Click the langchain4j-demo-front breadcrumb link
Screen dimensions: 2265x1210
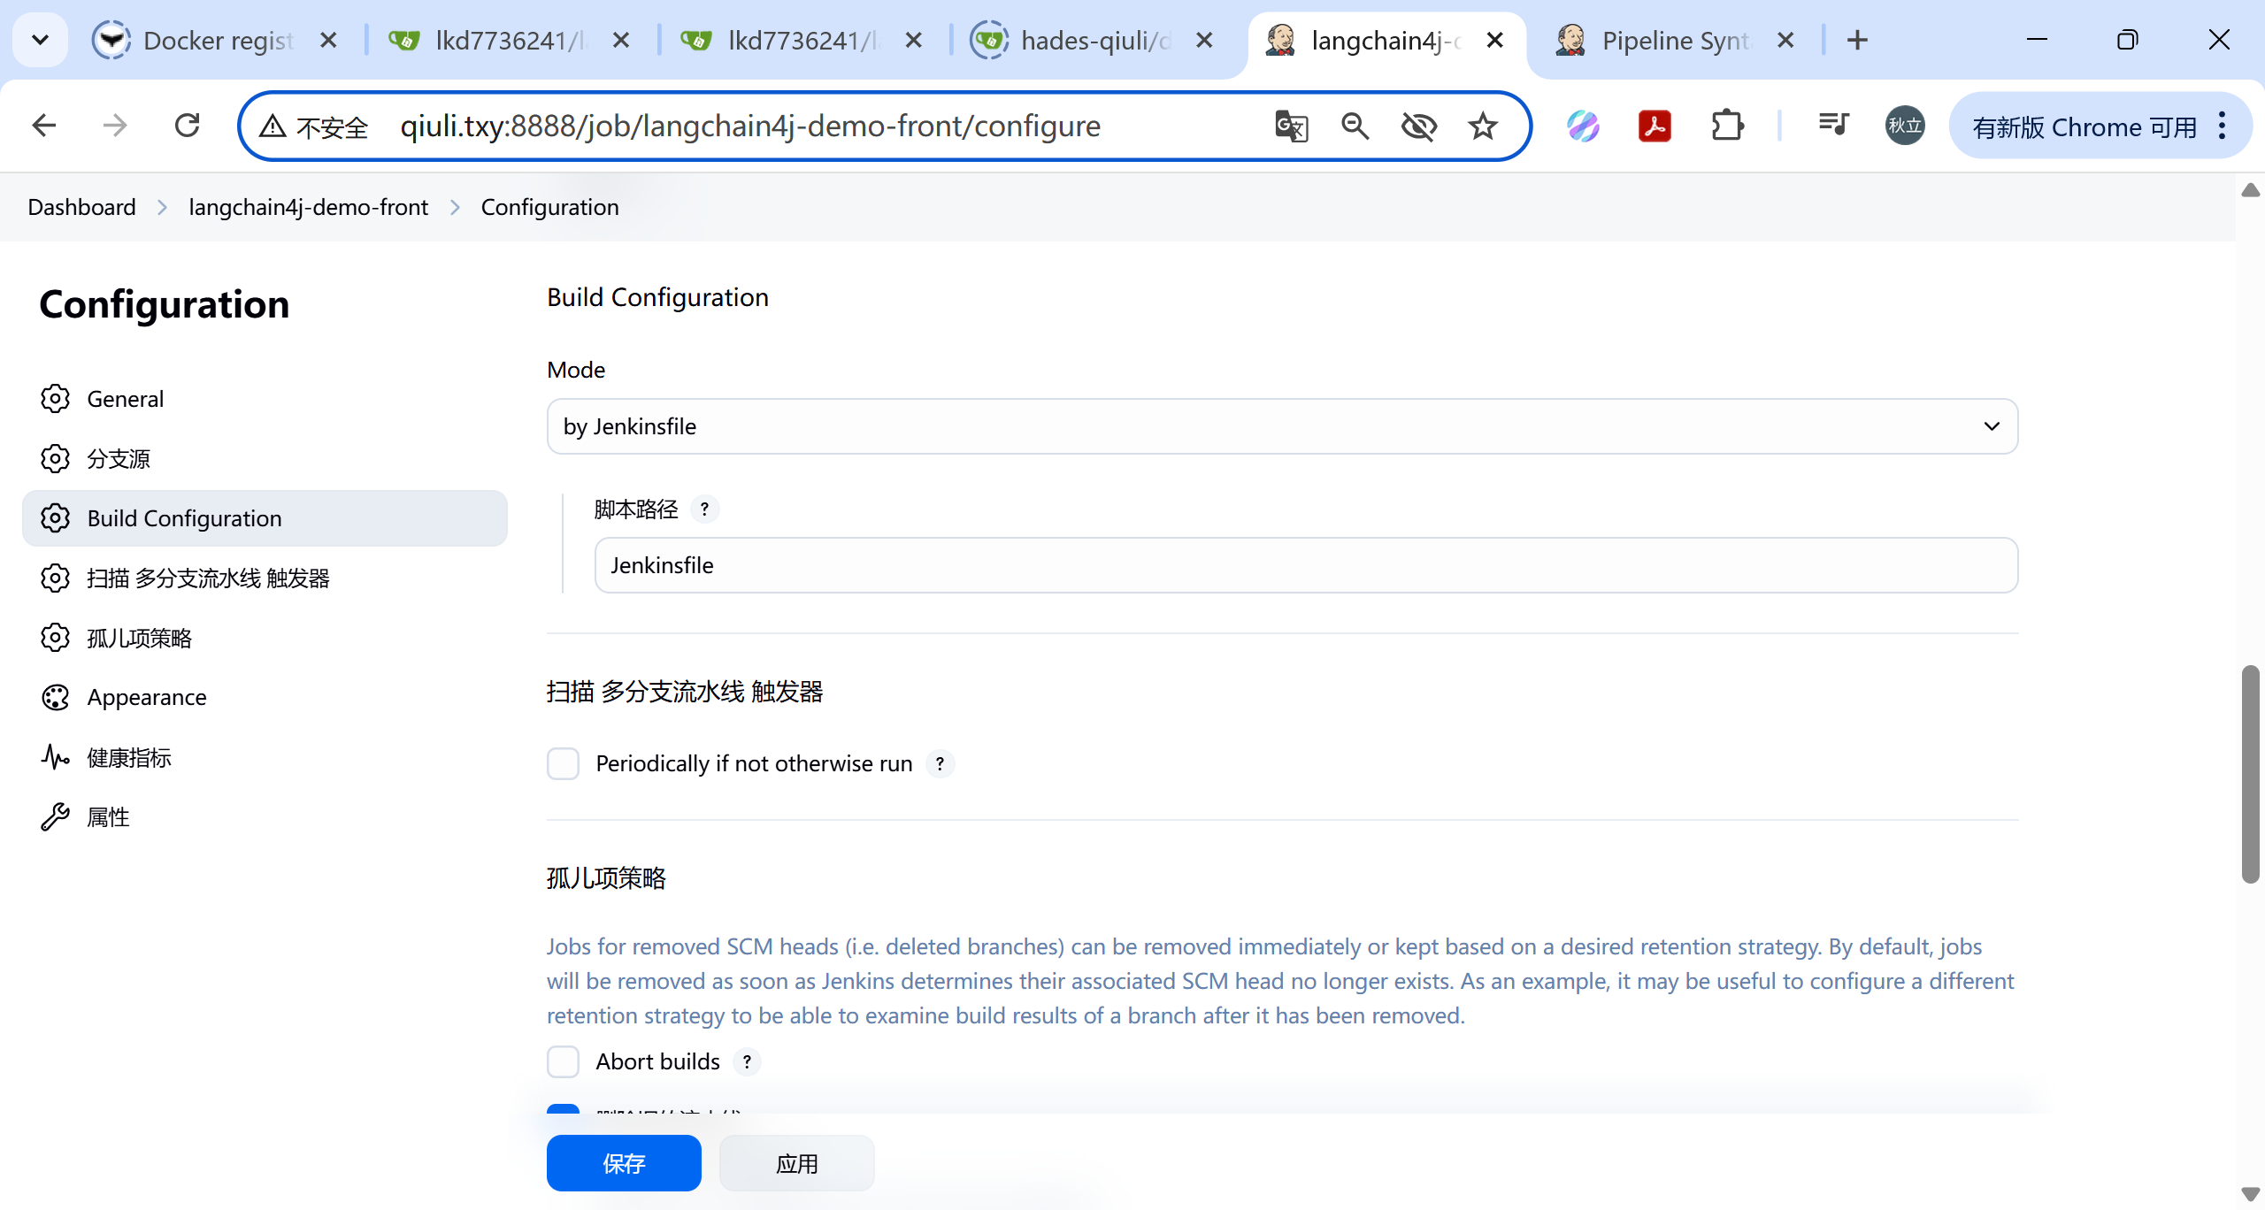pos(308,207)
